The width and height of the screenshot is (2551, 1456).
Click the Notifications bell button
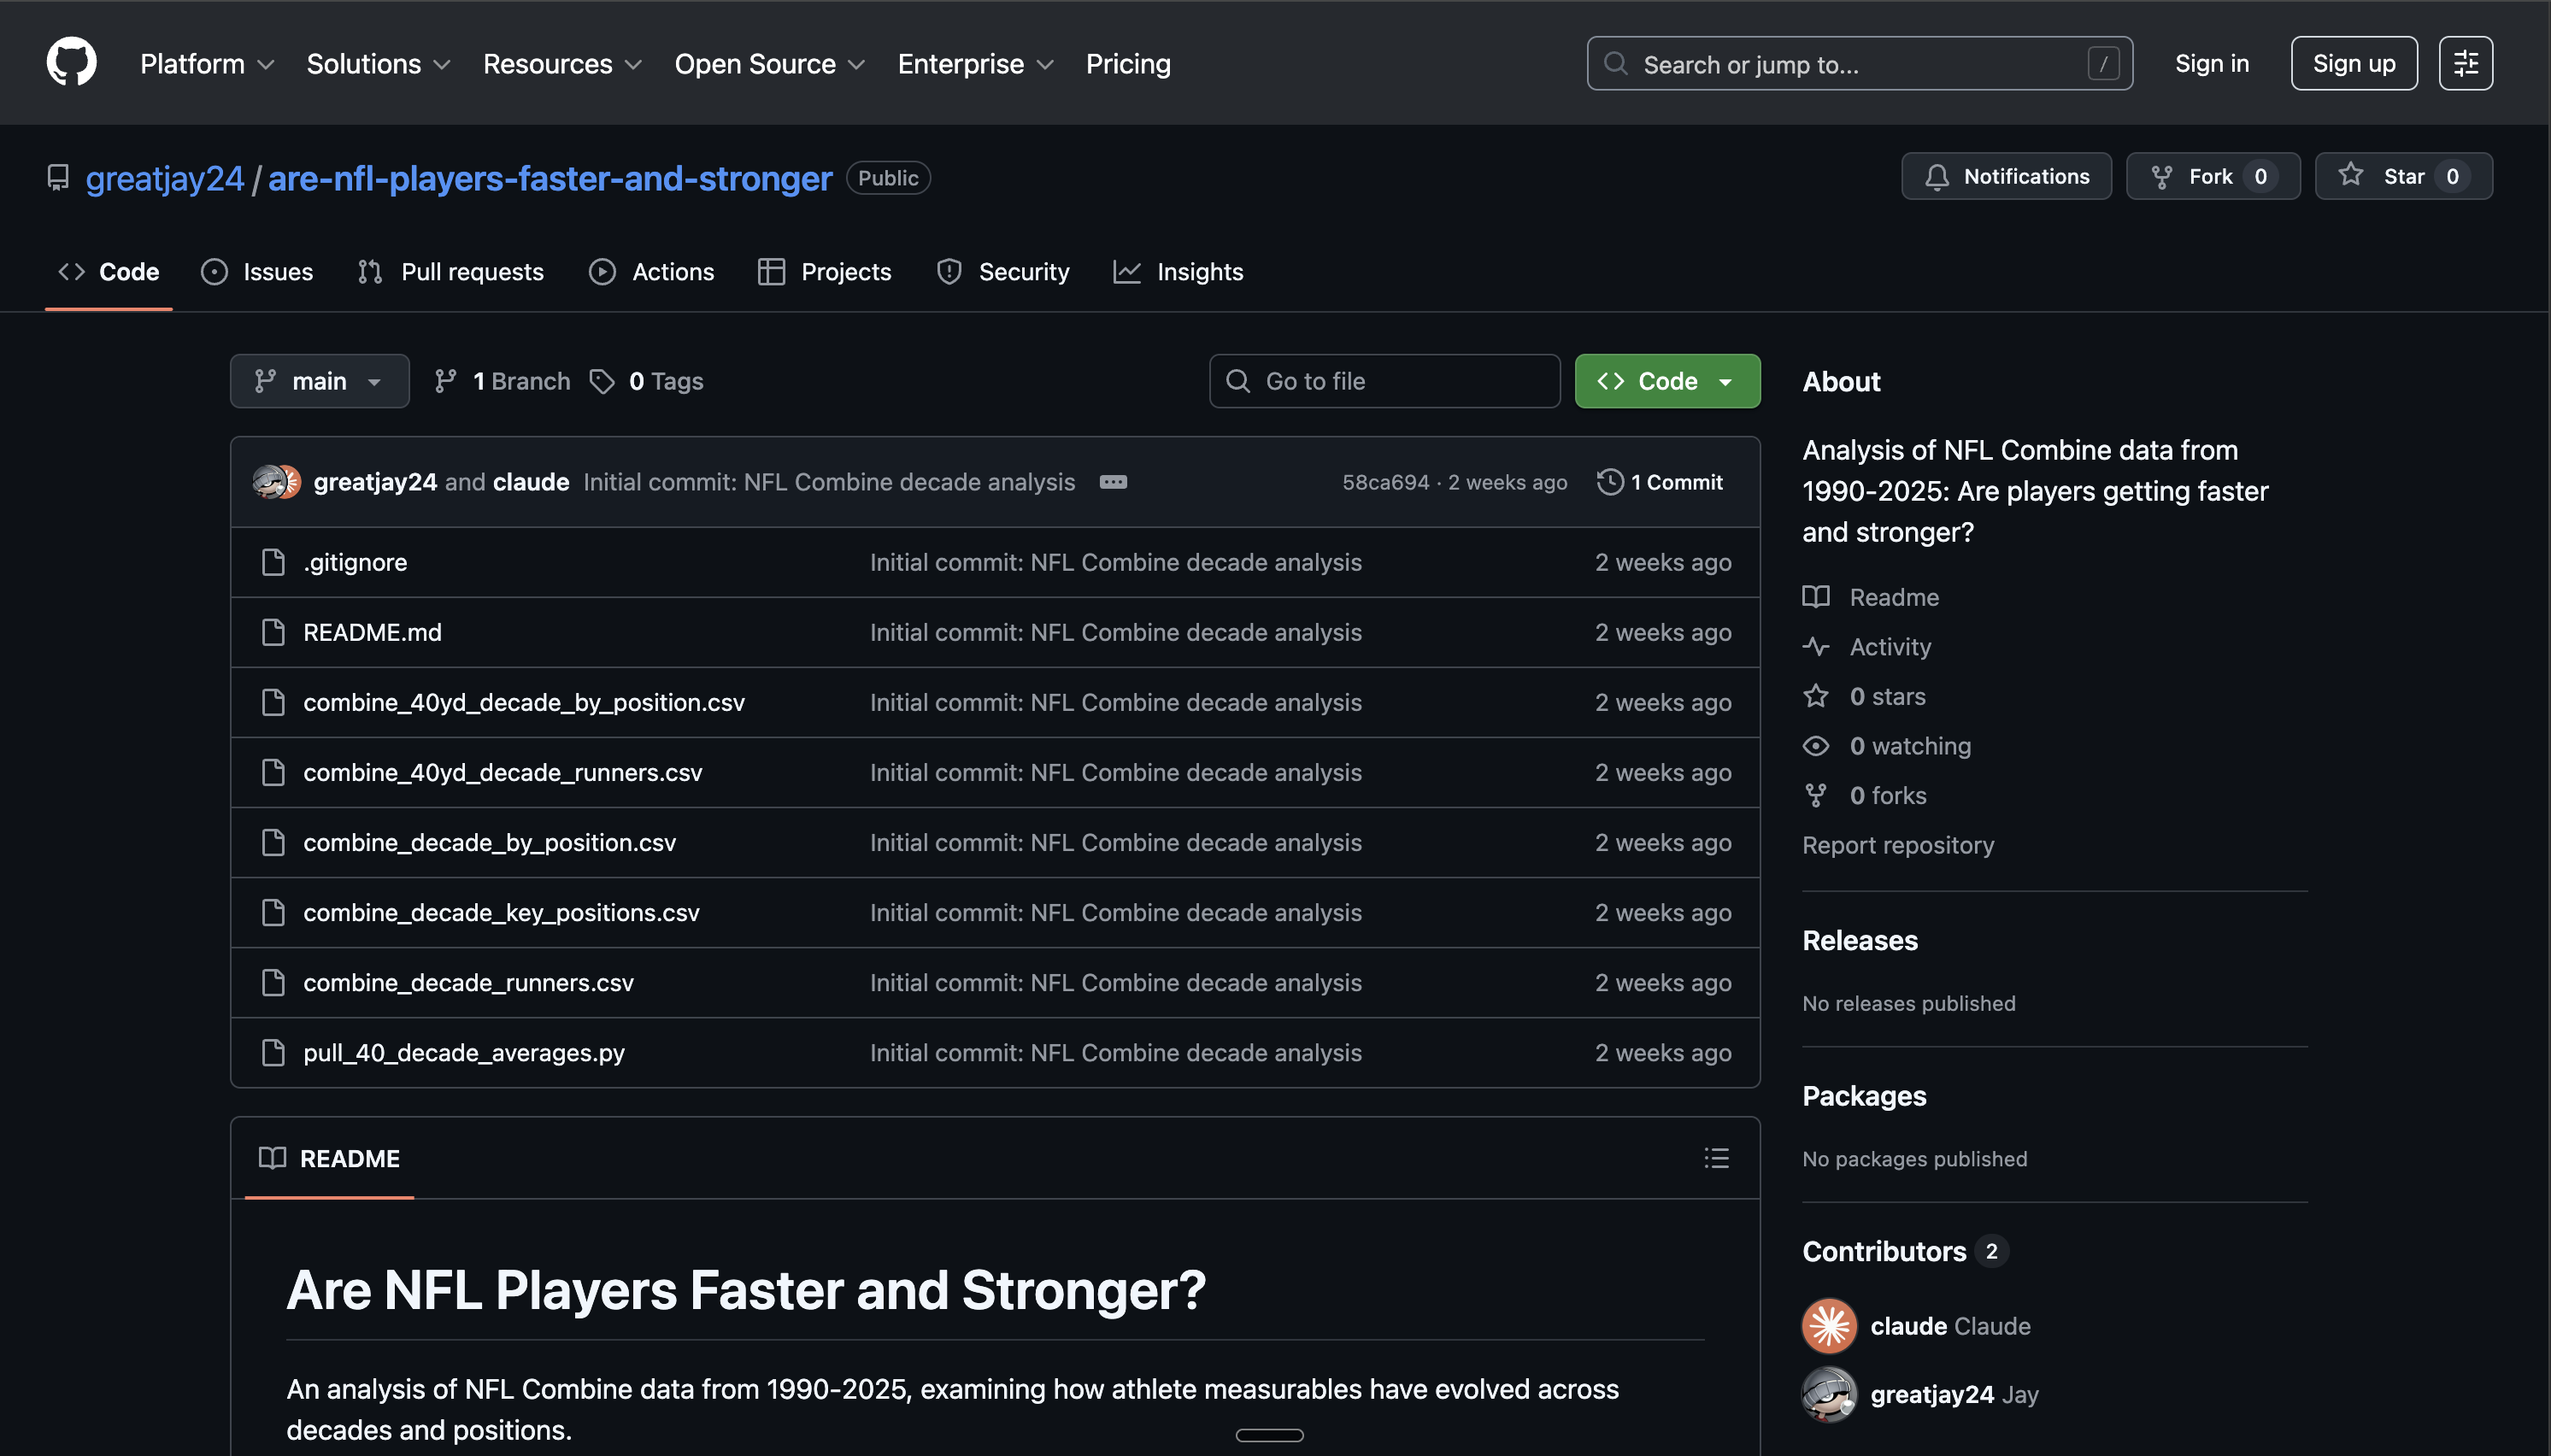(x=2005, y=177)
